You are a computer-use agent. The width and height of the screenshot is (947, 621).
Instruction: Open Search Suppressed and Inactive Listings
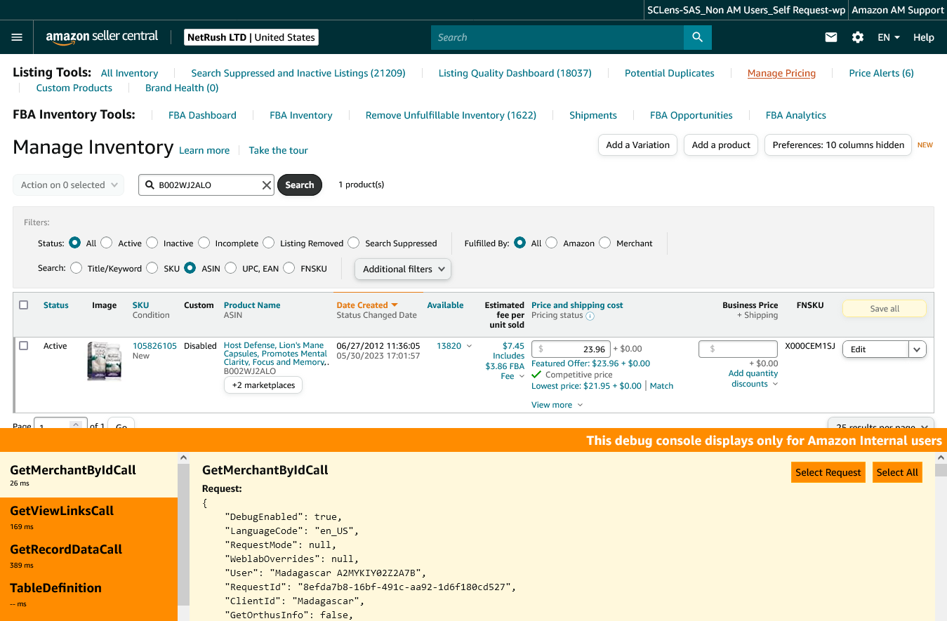point(298,73)
